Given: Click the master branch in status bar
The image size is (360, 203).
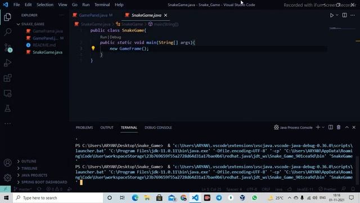Looking at the screenshot, I should (22, 189).
